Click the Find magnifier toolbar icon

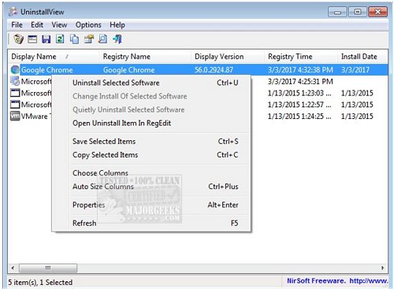(102, 39)
